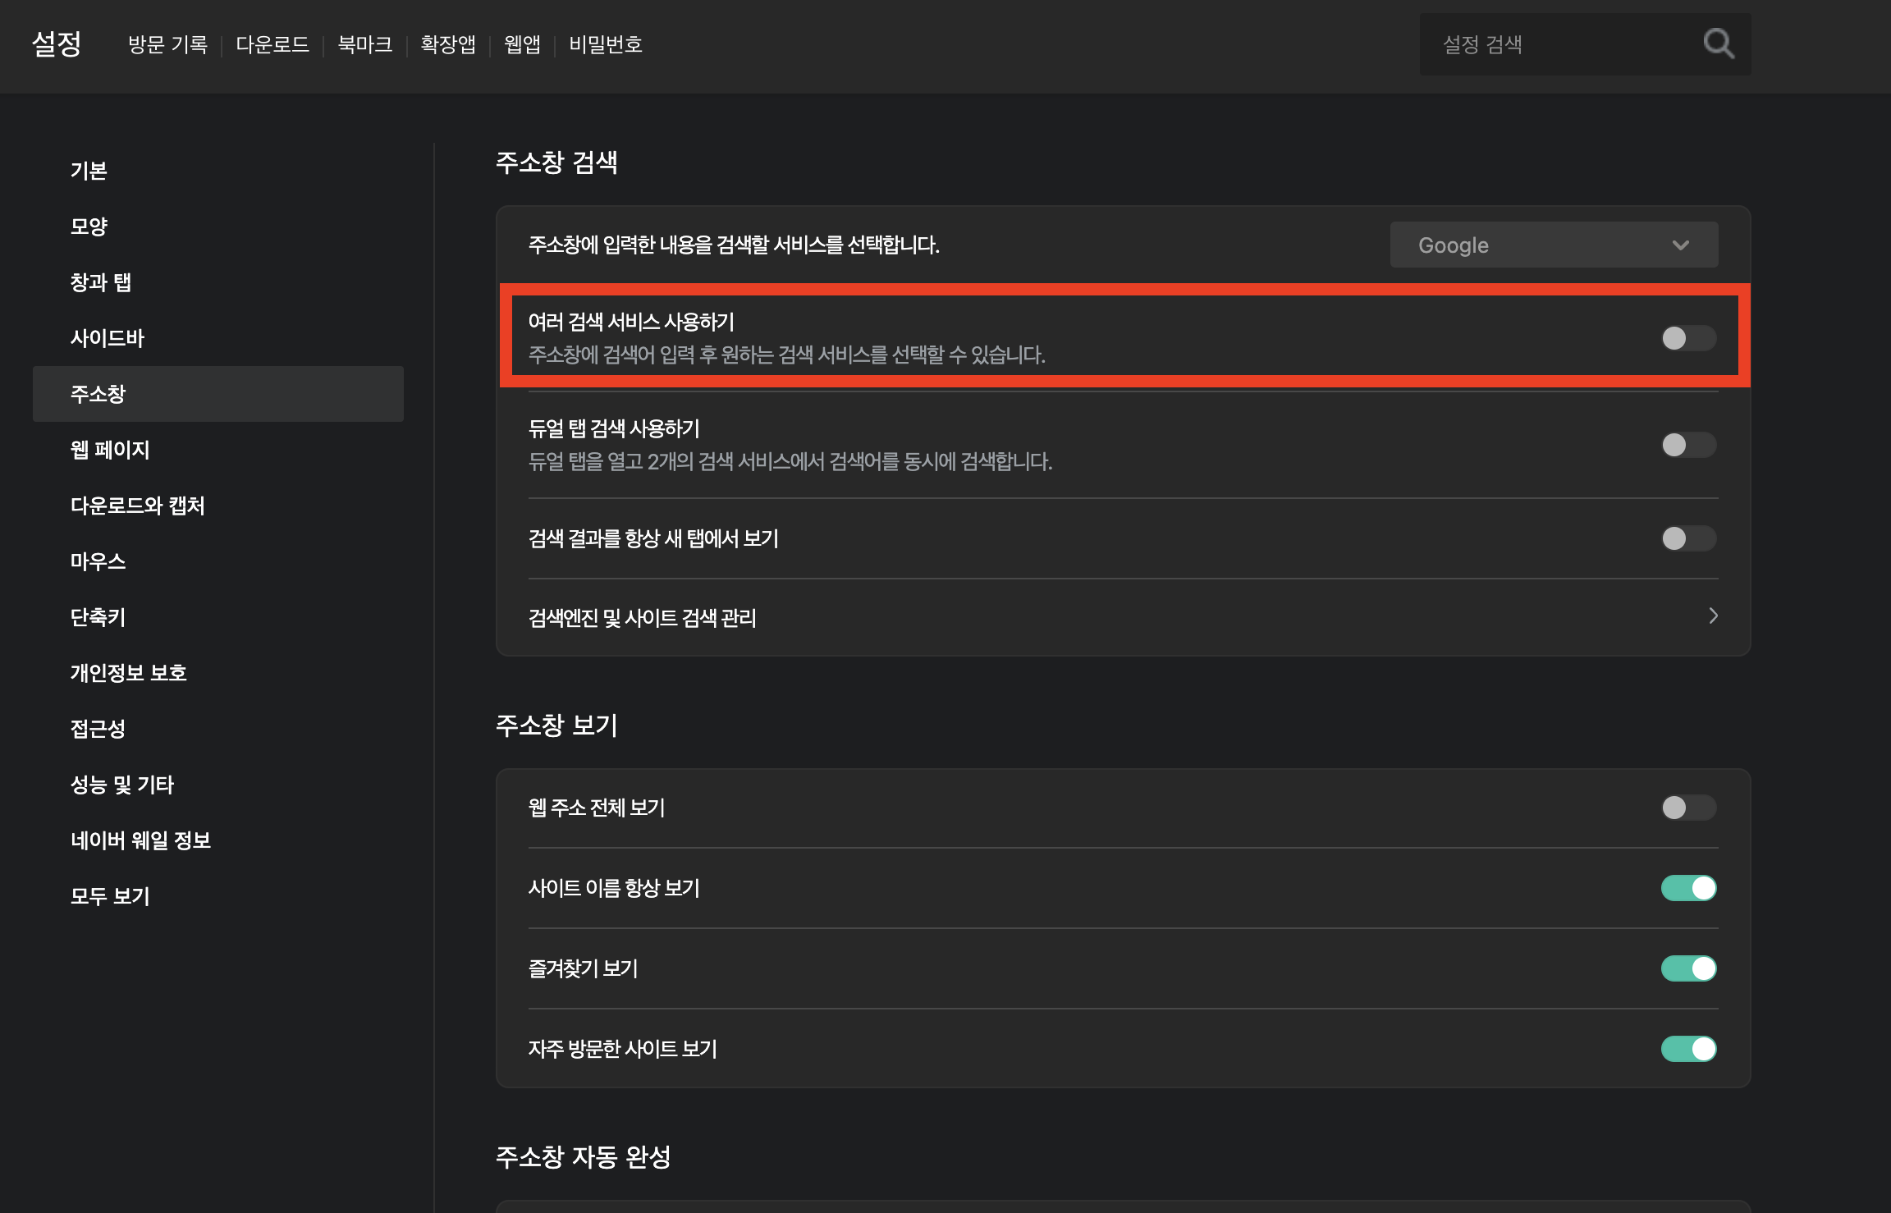This screenshot has width=1891, height=1213.
Task: Enable 웹 주소 전체 보기 switch
Action: tap(1688, 808)
